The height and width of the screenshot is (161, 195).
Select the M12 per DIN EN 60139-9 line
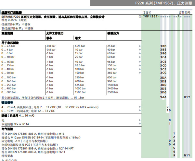(41, 138)
